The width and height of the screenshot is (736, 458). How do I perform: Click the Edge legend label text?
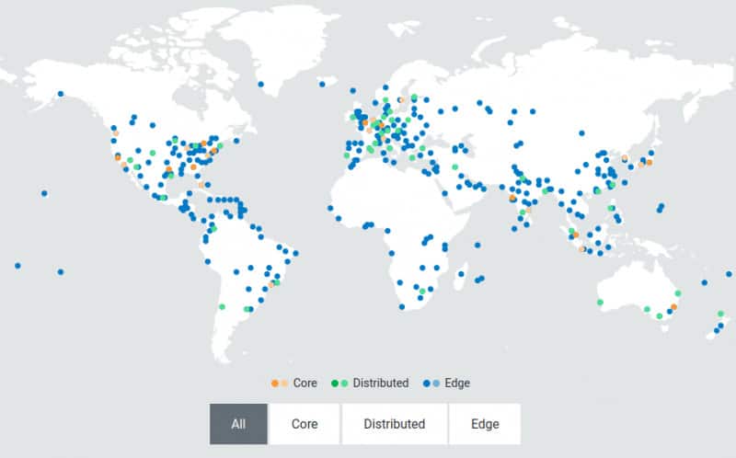(x=457, y=383)
